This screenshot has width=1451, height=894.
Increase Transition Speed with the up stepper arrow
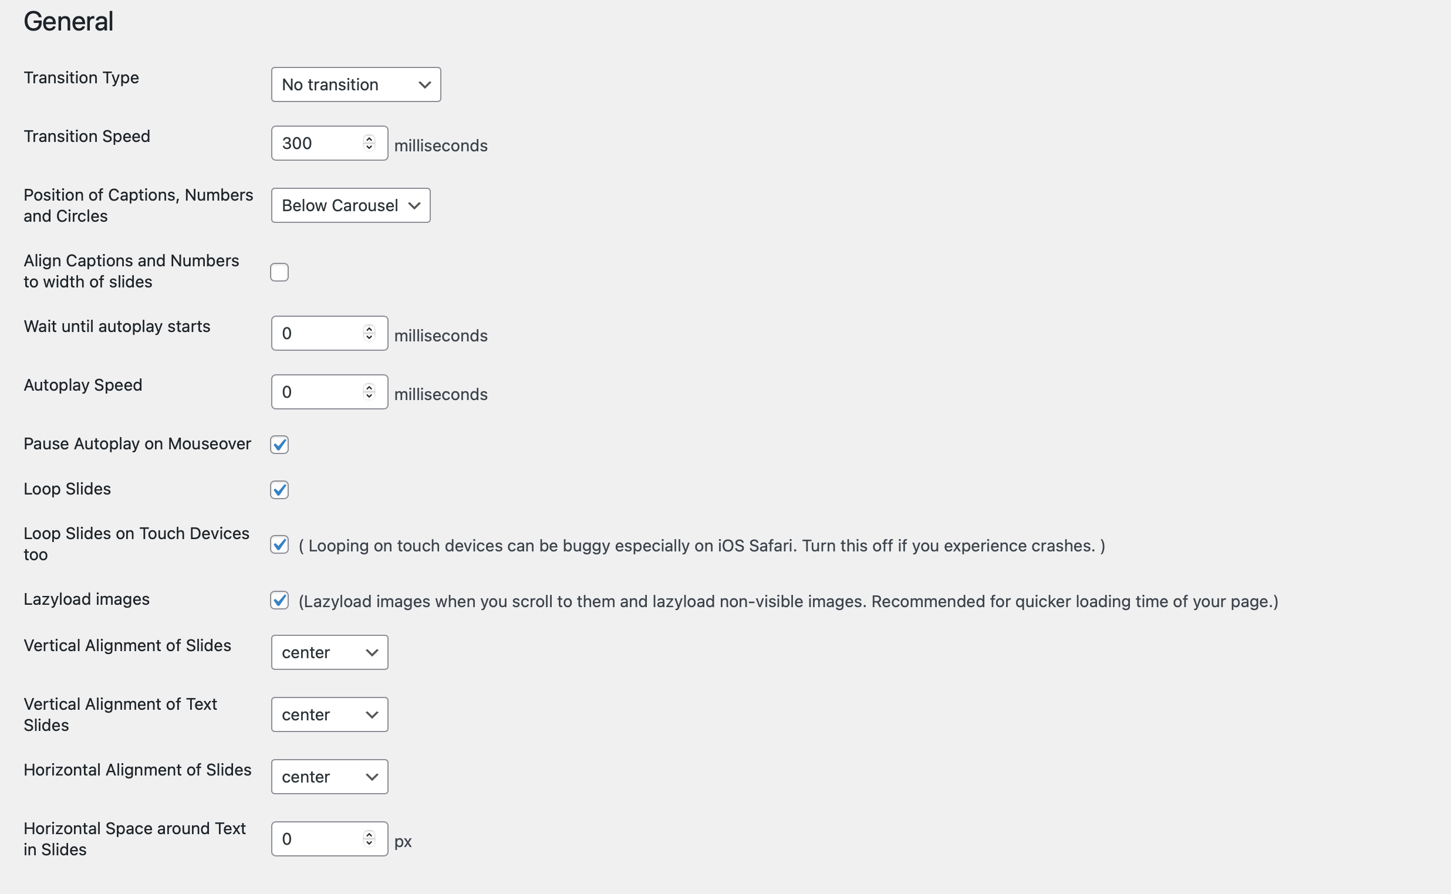click(369, 139)
